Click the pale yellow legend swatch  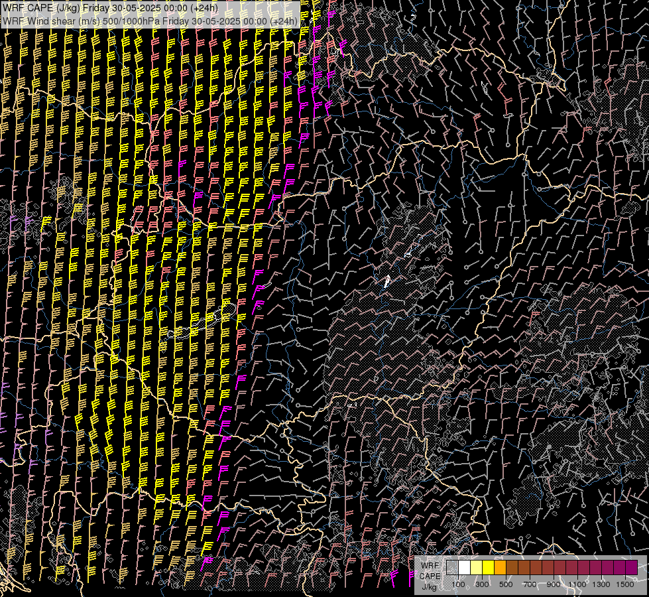coord(477,568)
